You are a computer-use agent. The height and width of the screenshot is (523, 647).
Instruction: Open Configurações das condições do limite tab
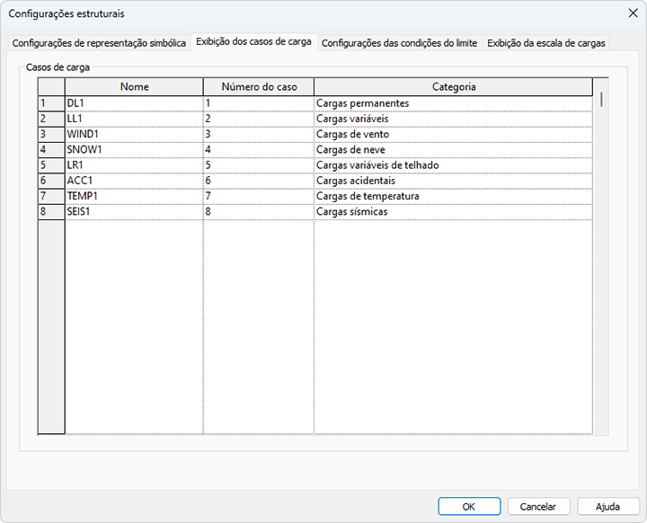tap(399, 43)
